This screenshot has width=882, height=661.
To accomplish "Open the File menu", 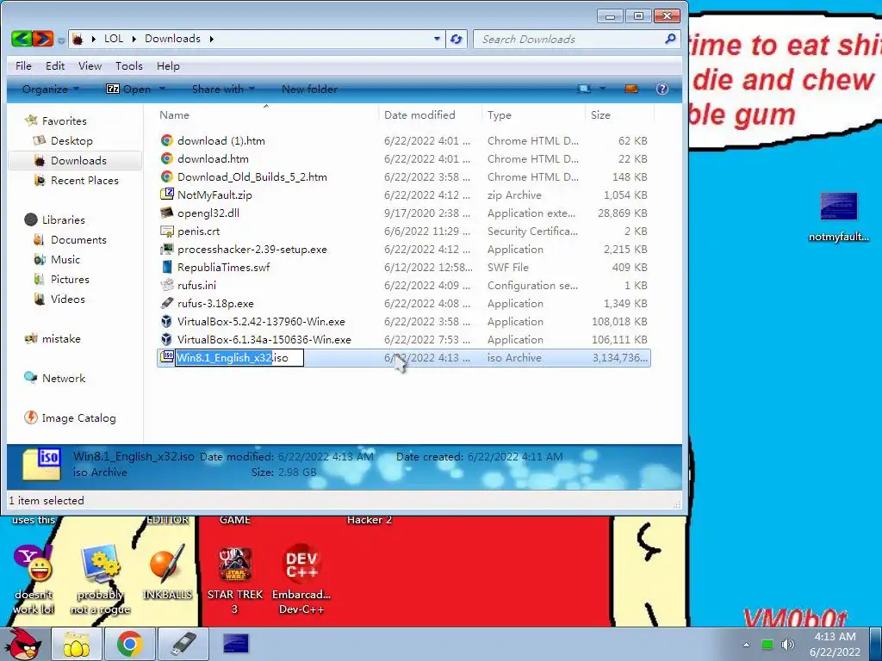I will (x=23, y=65).
